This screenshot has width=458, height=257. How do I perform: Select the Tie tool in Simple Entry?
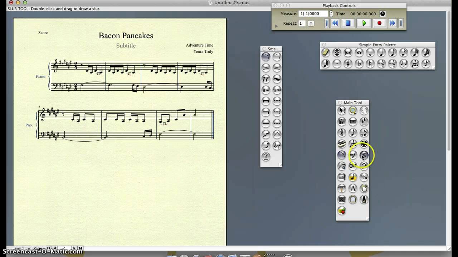point(404,64)
